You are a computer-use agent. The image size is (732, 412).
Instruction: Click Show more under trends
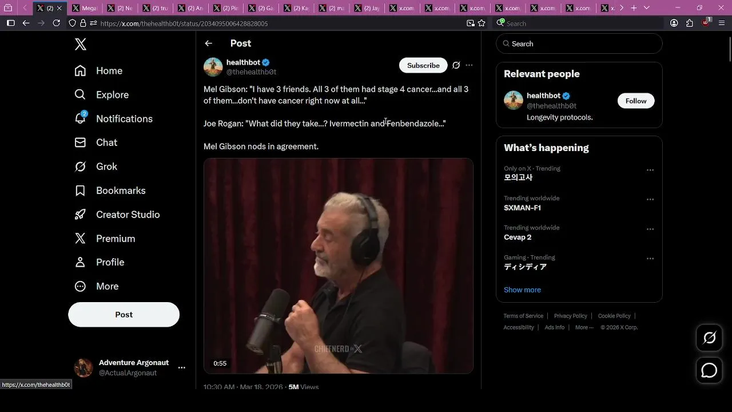pos(522,290)
